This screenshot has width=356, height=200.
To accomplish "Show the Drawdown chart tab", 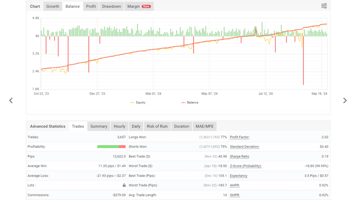I will click(x=111, y=6).
